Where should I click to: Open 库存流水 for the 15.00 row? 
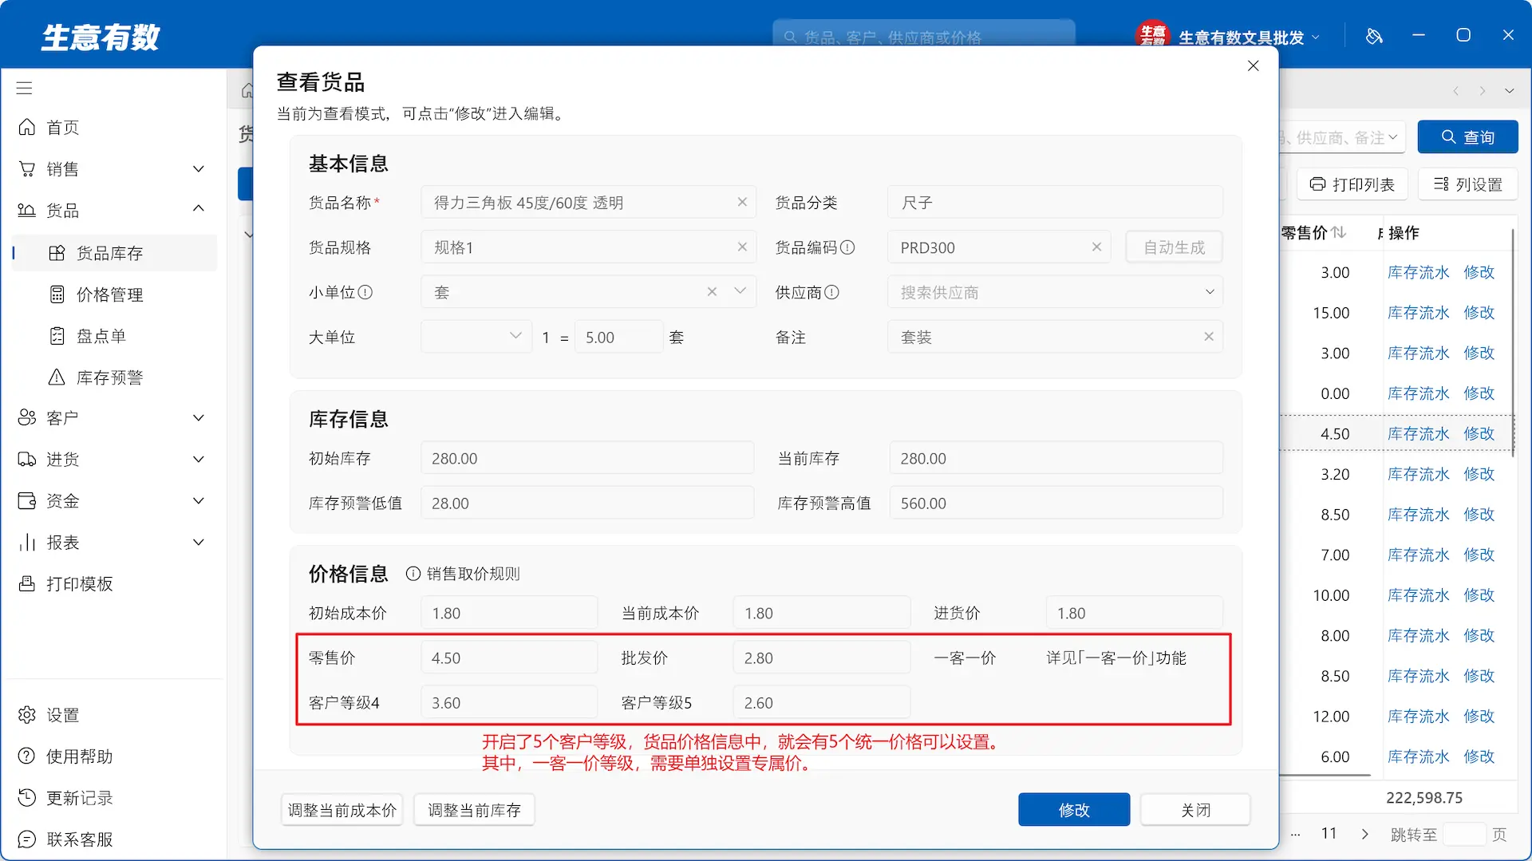(x=1418, y=313)
